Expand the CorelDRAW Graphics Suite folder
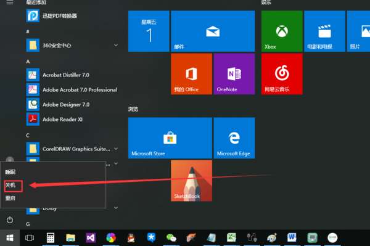Viewport: 370px width, 246px height. [116, 149]
